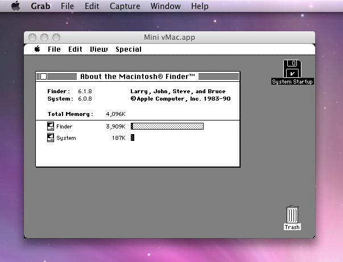Open the Apple menu inside the emulated Mac
This screenshot has width=343, height=262.
(37, 49)
